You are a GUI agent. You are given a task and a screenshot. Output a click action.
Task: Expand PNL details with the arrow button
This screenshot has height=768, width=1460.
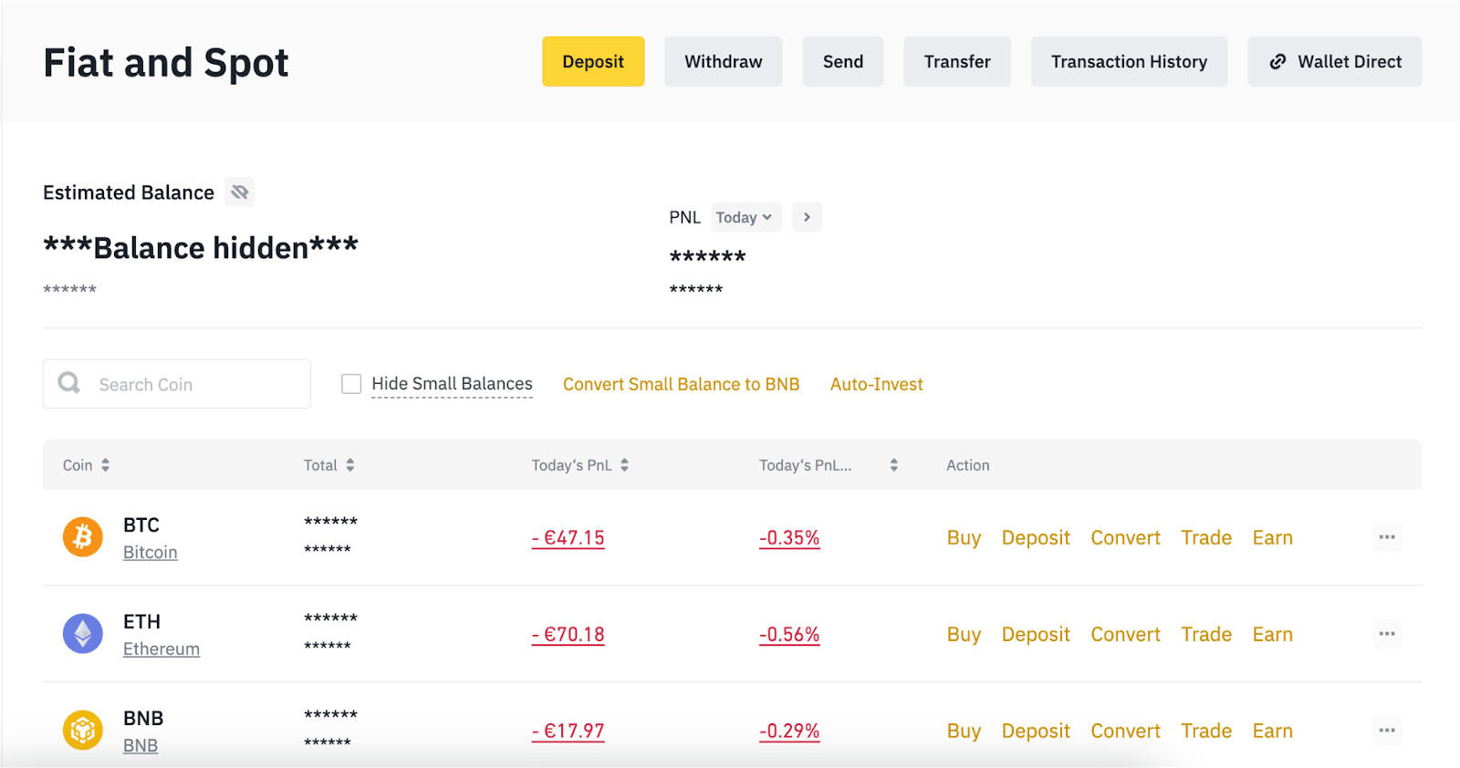[807, 217]
